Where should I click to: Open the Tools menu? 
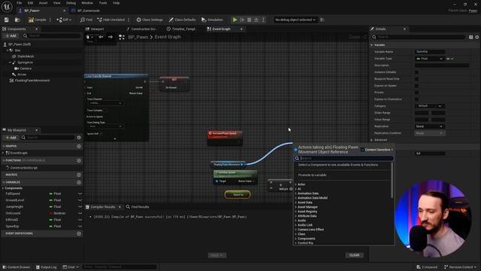coord(103,3)
